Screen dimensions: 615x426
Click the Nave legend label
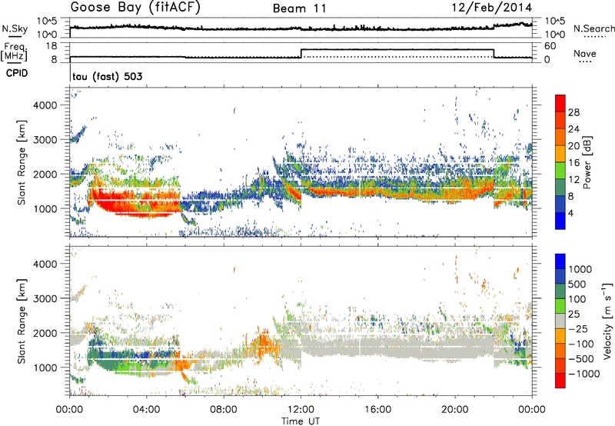point(584,53)
